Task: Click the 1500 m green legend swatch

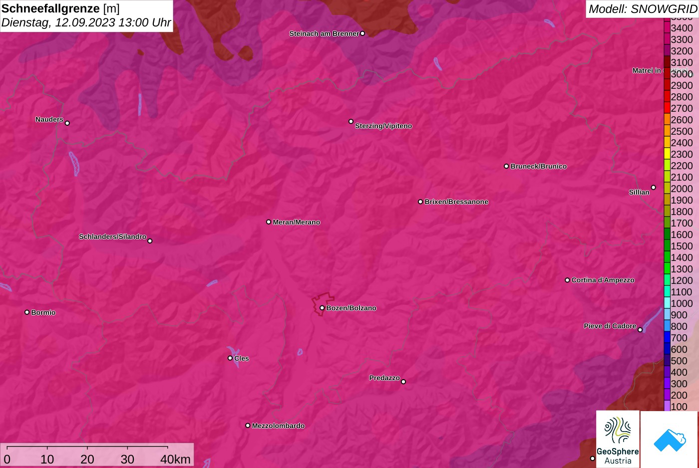Action: pyautogui.click(x=667, y=245)
